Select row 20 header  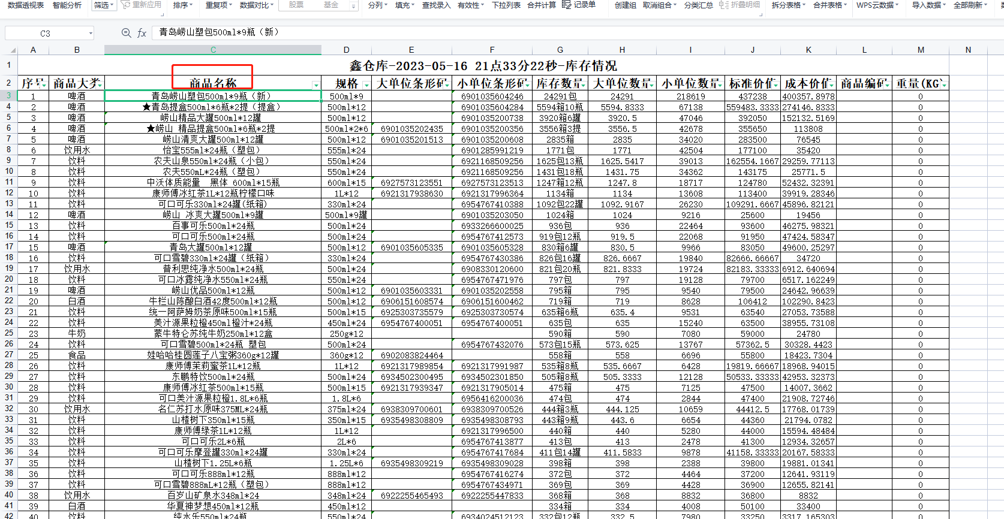click(9, 279)
